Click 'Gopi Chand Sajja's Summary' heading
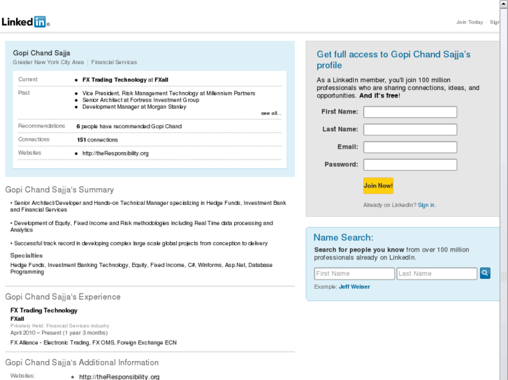 59,190
